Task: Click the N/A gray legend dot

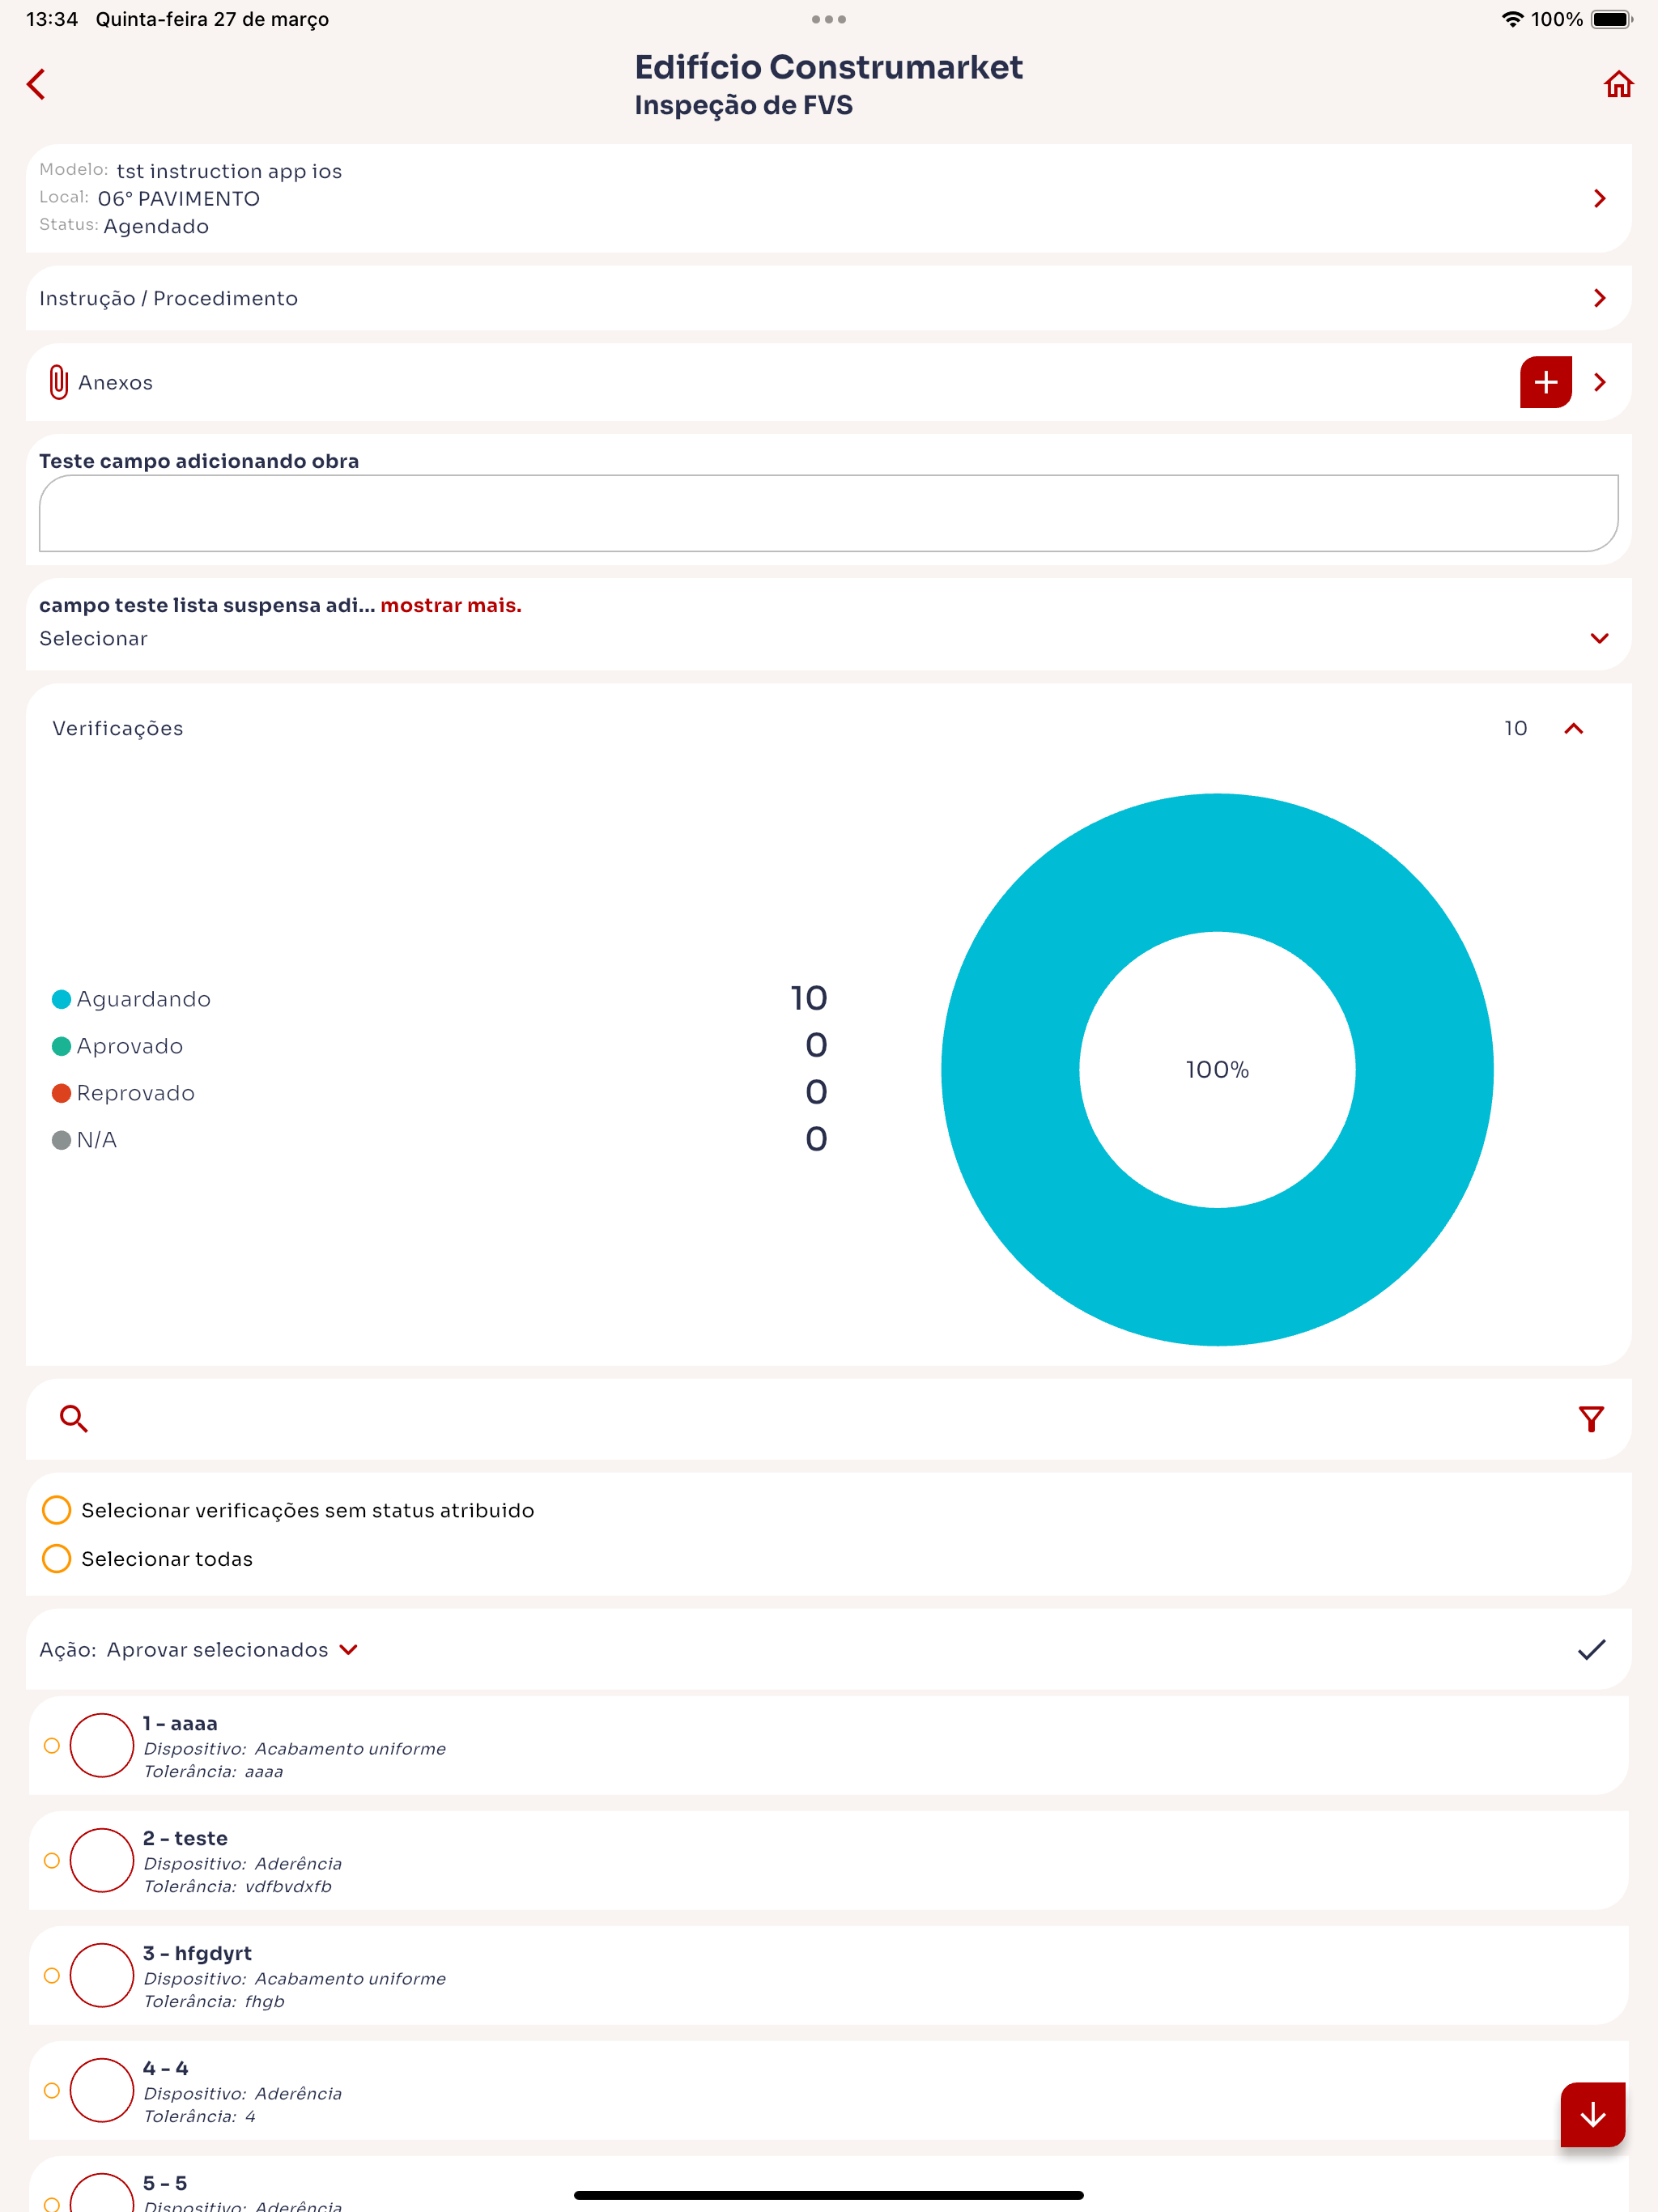Action: point(61,1140)
